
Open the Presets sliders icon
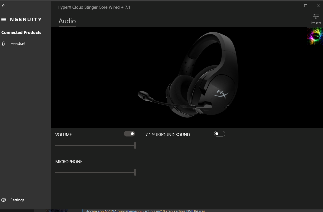click(x=316, y=16)
